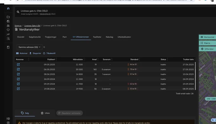Follow the Linstows Gate 6 Brl breadcrumb
Image resolution: width=216 pixels, height=124 pixels.
pos(32,26)
